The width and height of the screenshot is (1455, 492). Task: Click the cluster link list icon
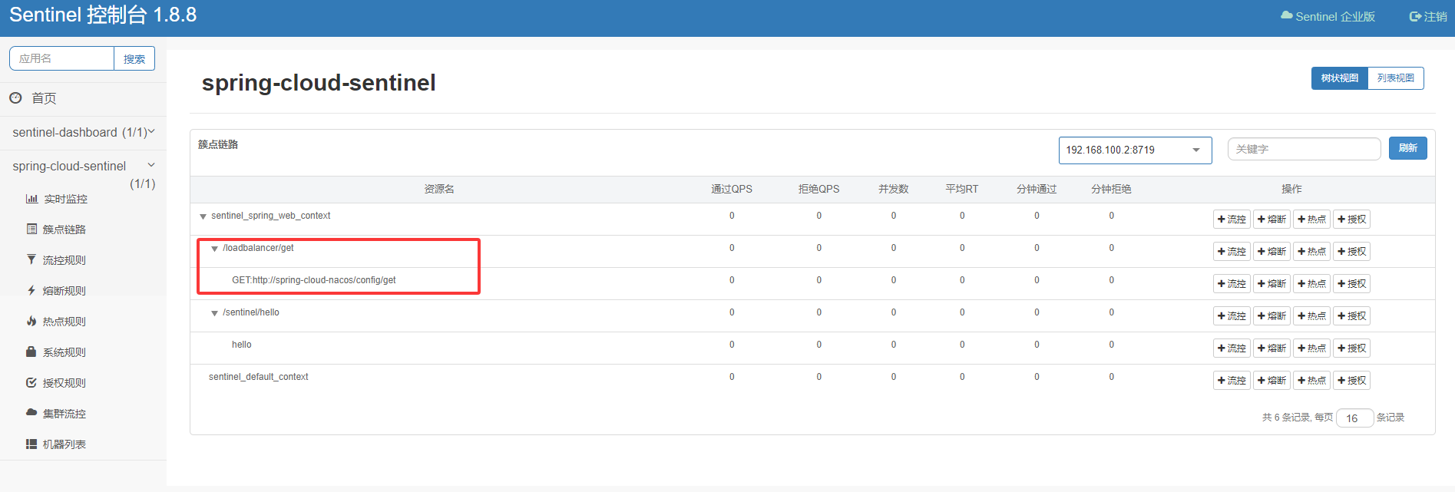(x=31, y=229)
